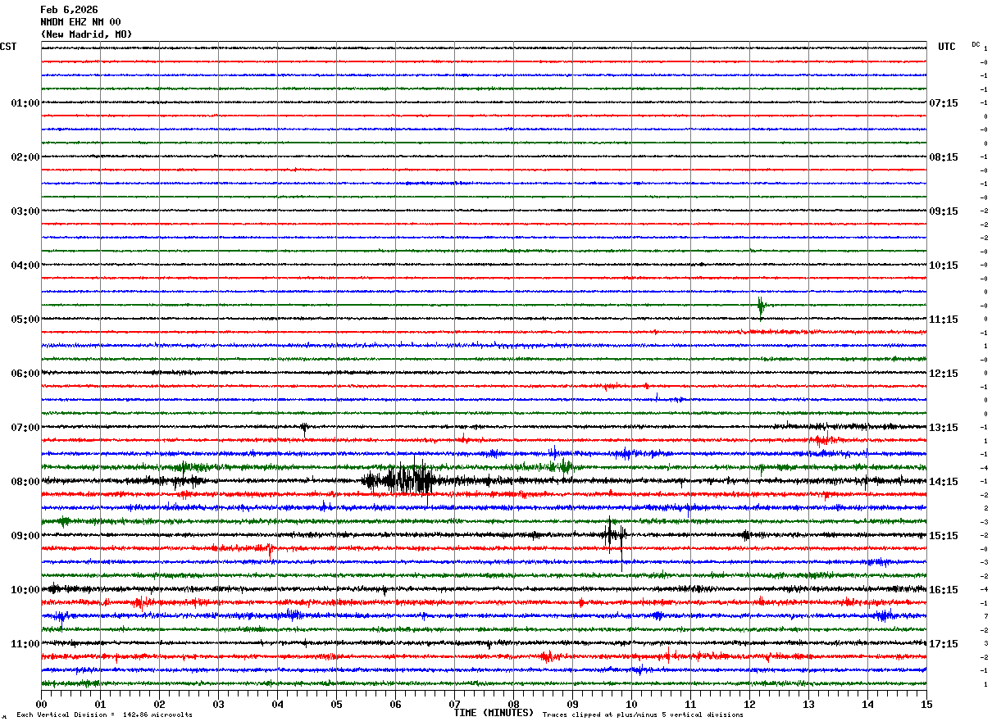Screen dimensions: 992x726
Task: Click the 17:15 UTC time label
Action: (x=944, y=644)
